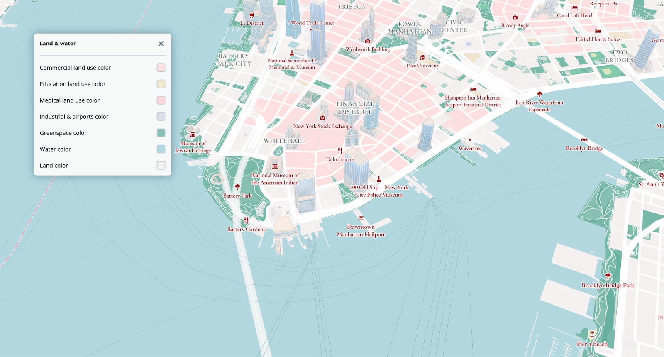
Task: Click the City Police Museum monument icon
Action: [378, 179]
